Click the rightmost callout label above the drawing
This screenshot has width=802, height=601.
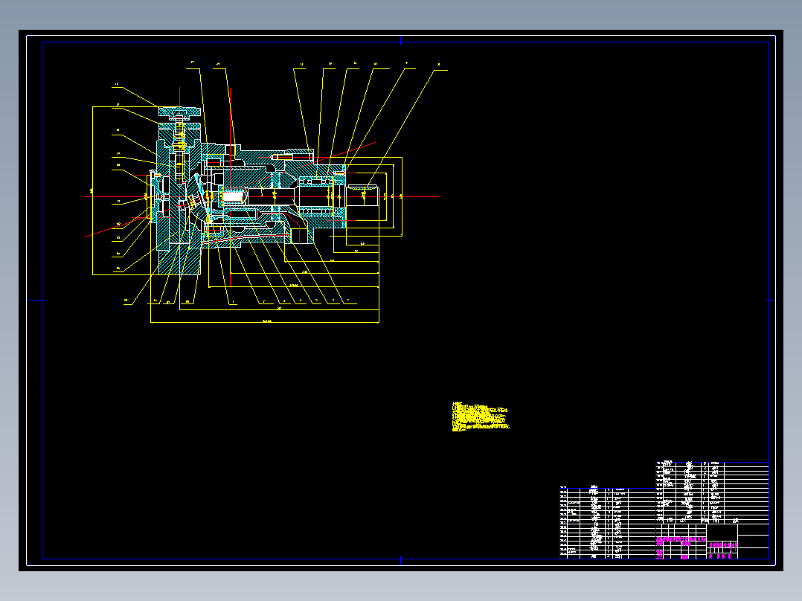439,65
